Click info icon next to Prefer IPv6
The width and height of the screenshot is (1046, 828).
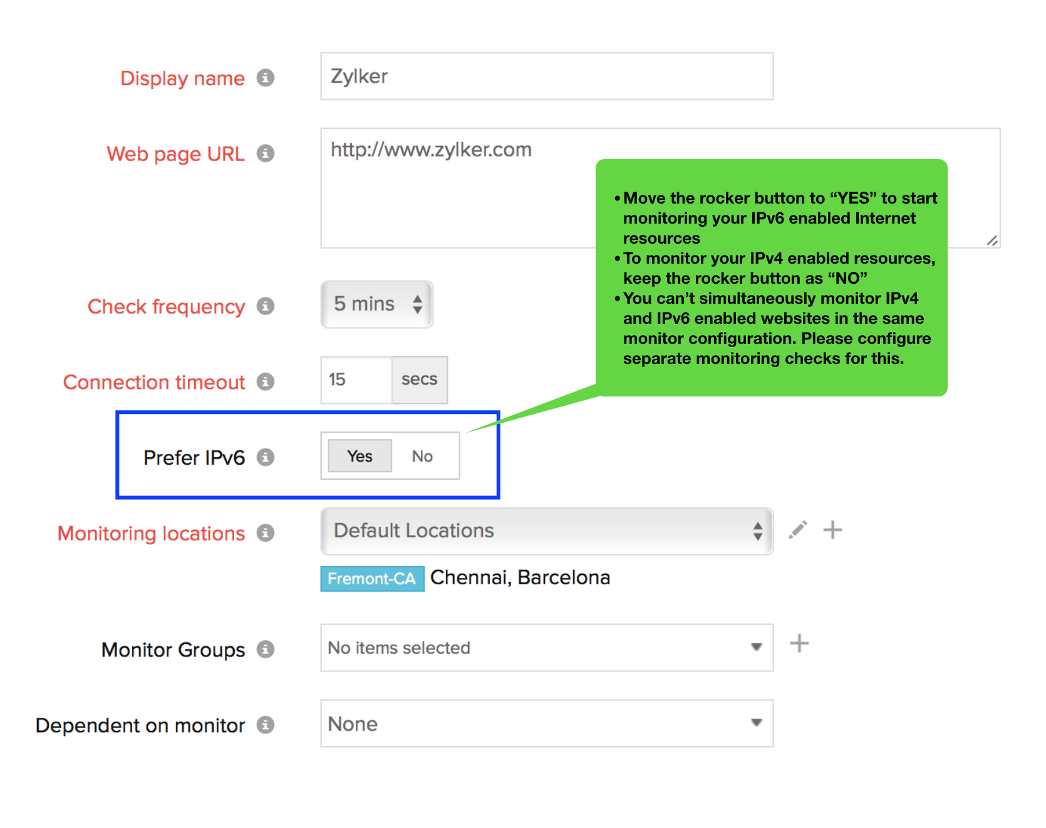(266, 457)
